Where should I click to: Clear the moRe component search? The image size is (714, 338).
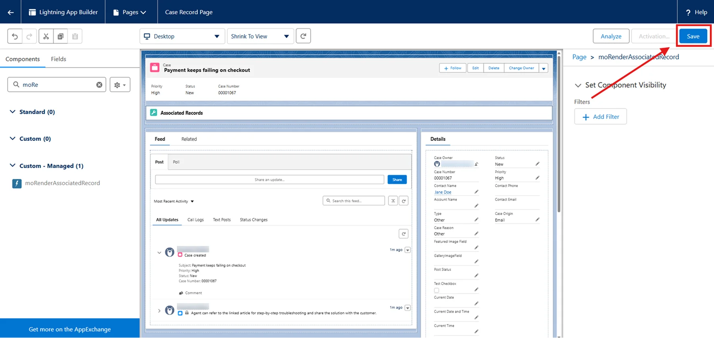(99, 84)
